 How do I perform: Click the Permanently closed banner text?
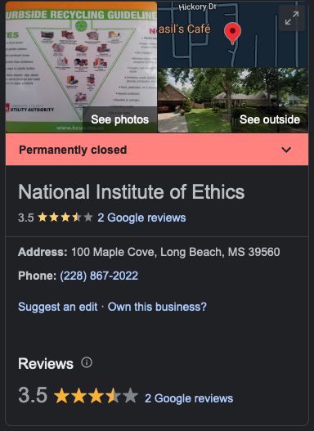coord(73,150)
